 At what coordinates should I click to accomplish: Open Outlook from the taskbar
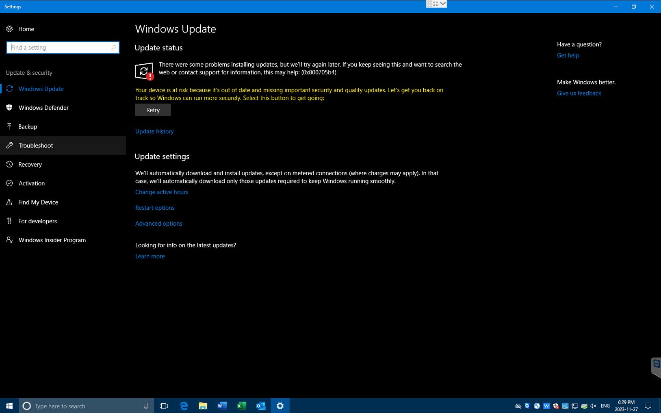260,406
